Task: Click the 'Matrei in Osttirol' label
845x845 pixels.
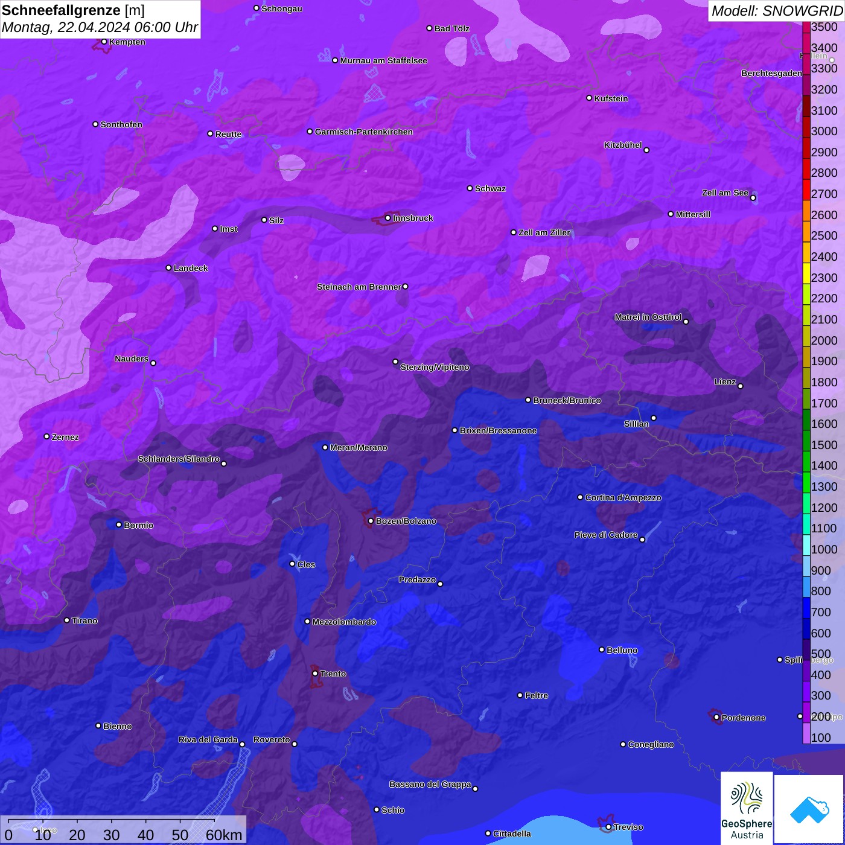Action: coord(648,317)
